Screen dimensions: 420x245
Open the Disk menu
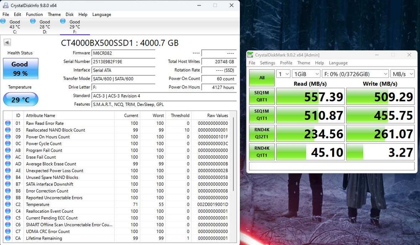pos(69,14)
